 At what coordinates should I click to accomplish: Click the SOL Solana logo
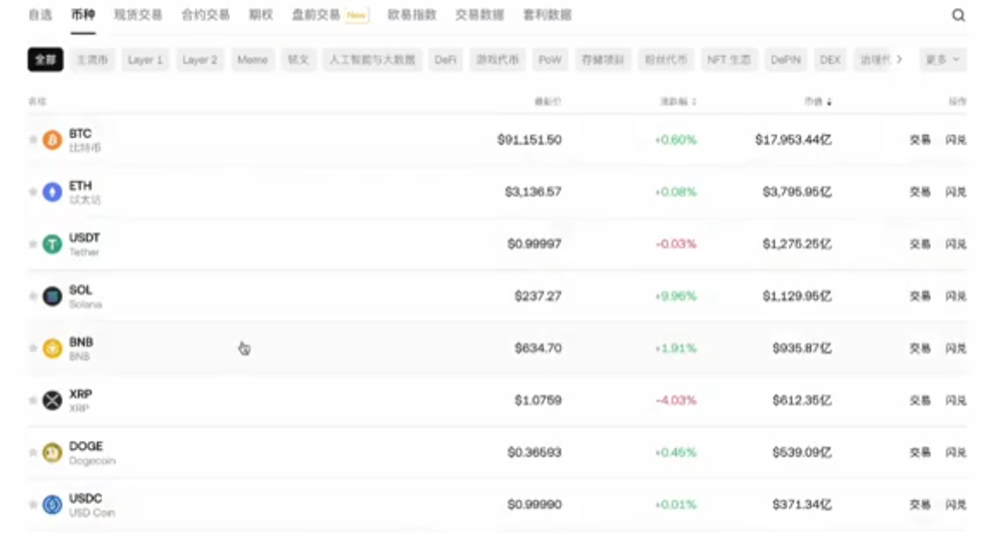click(x=53, y=295)
